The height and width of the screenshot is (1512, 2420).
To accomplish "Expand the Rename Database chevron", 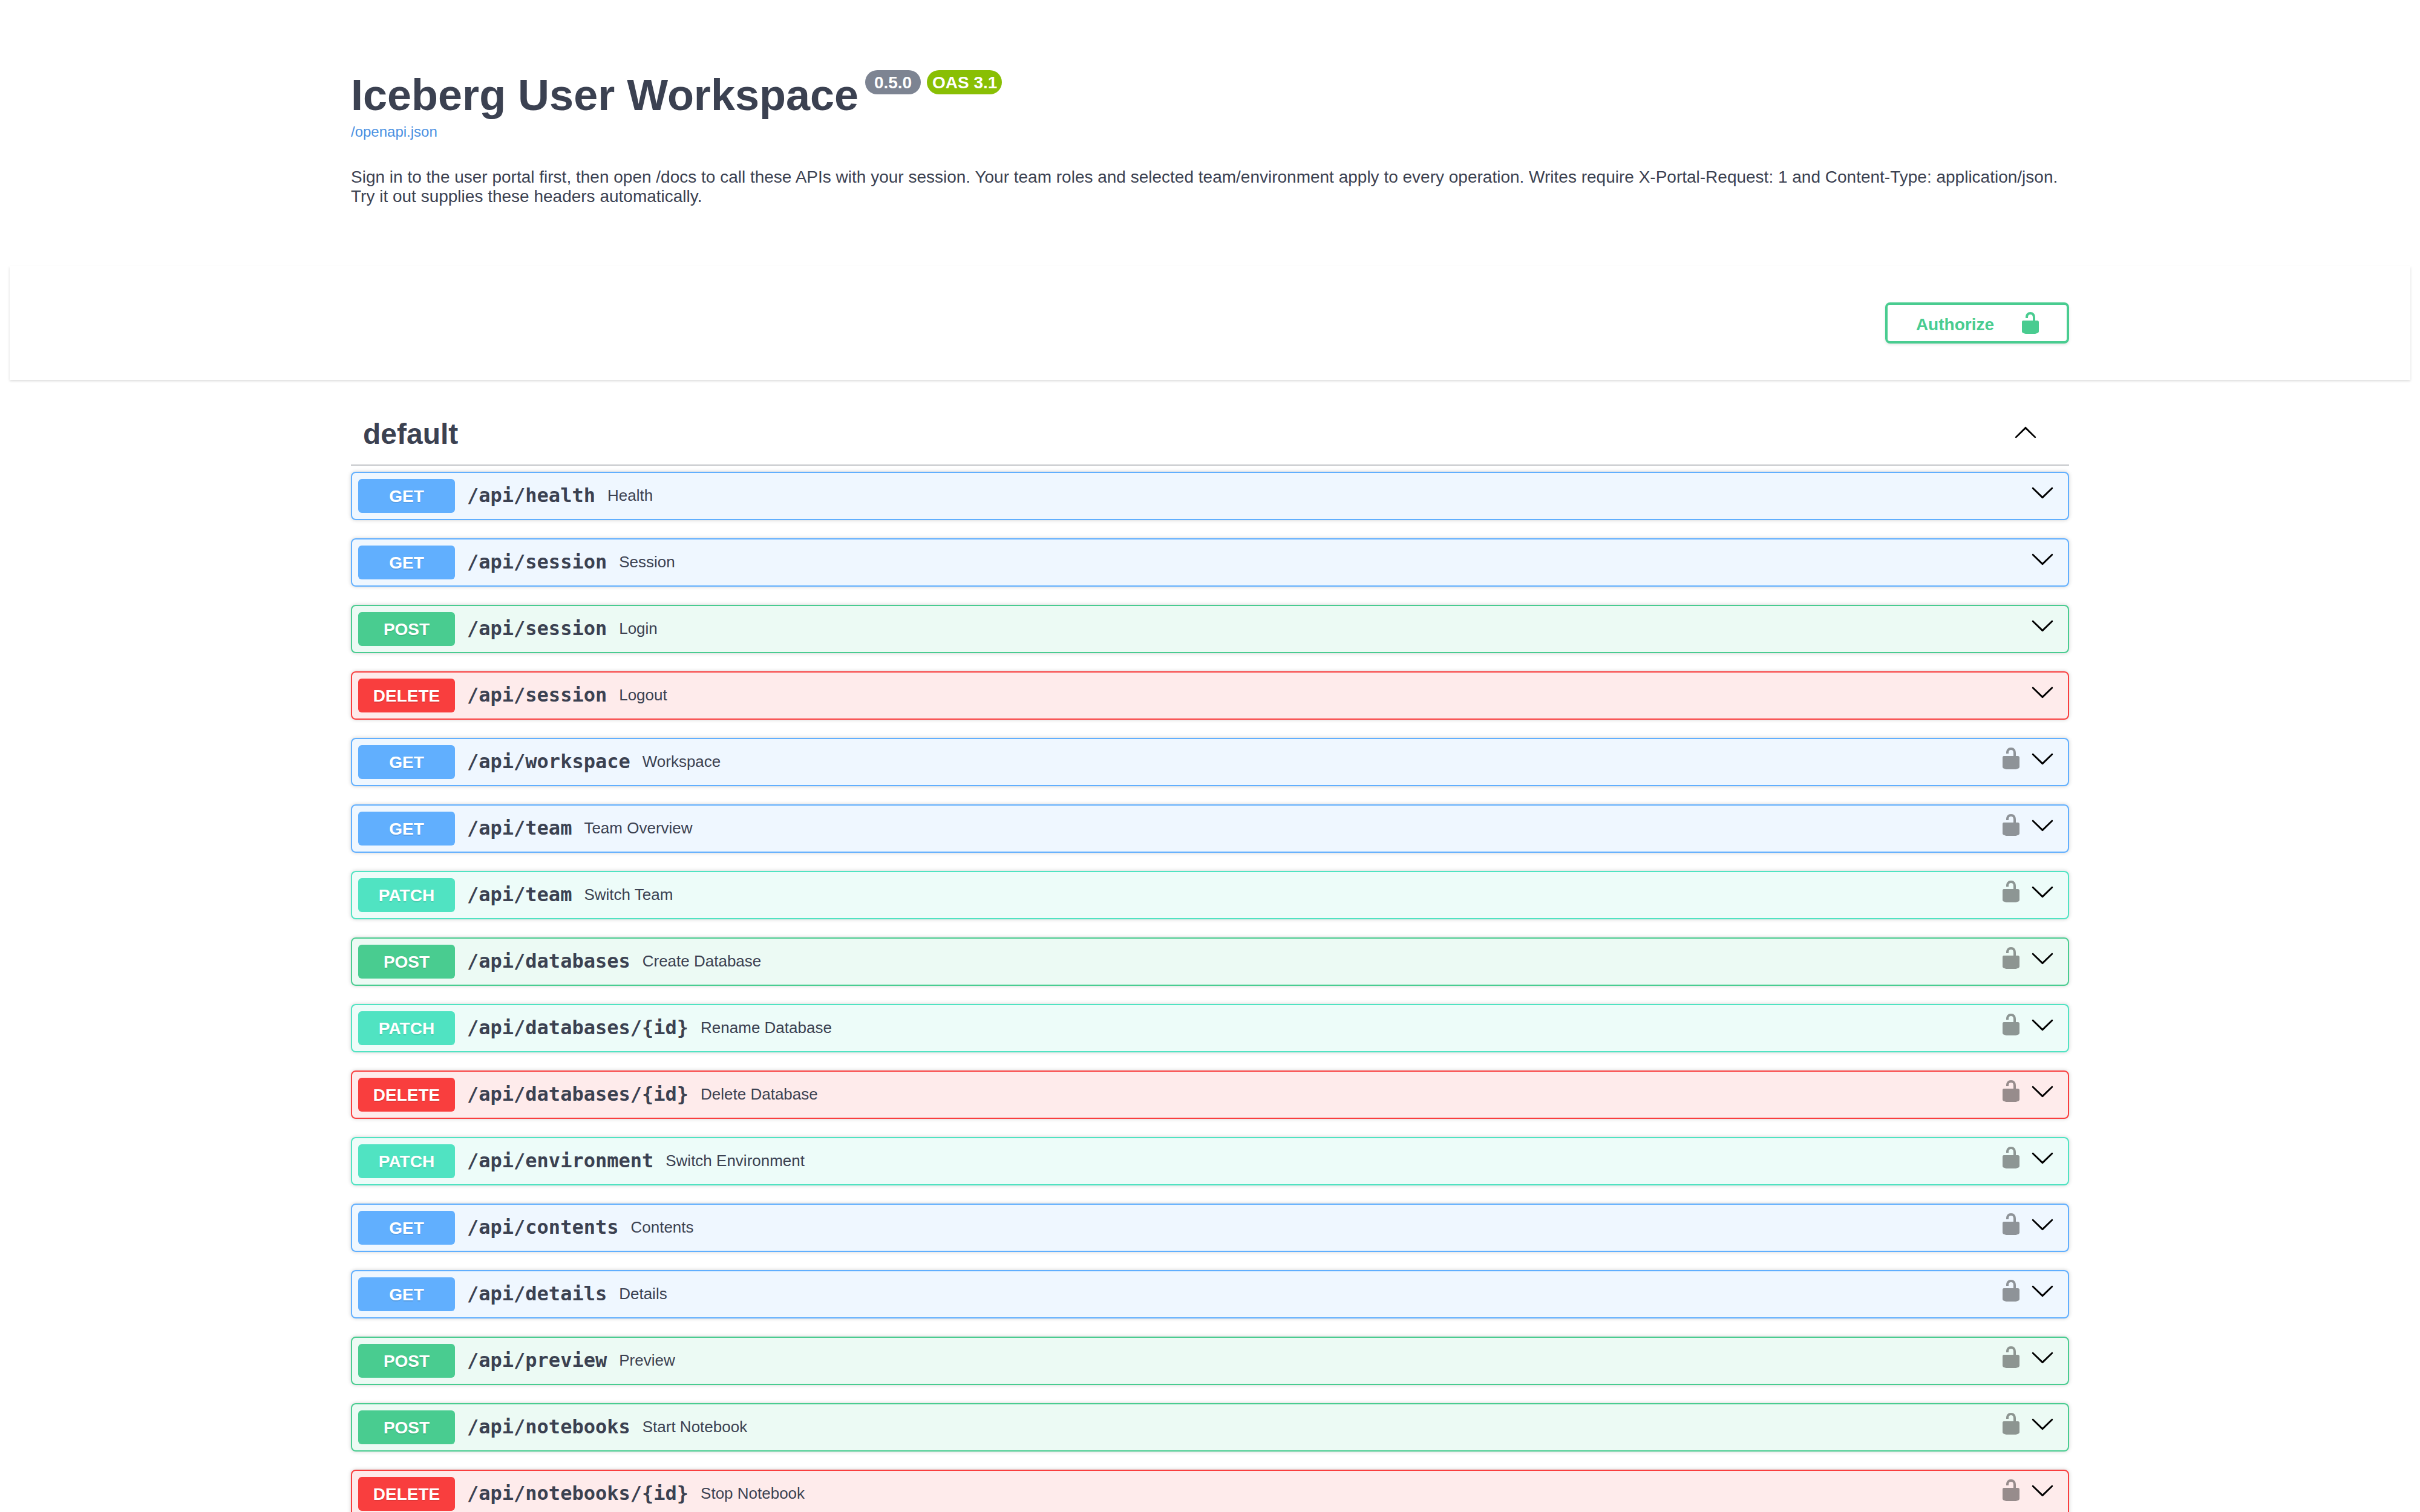I will (x=2042, y=1025).
